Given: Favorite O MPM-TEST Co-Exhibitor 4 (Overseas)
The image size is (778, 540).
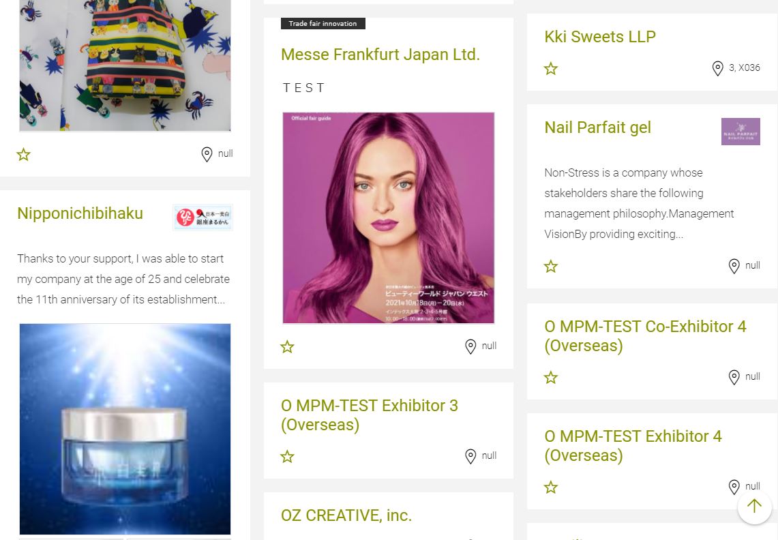Looking at the screenshot, I should (551, 378).
